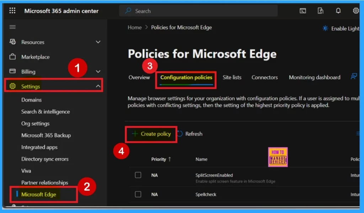This screenshot has height=213, width=364.
Task: Switch to the Overview tab
Action: tap(139, 78)
